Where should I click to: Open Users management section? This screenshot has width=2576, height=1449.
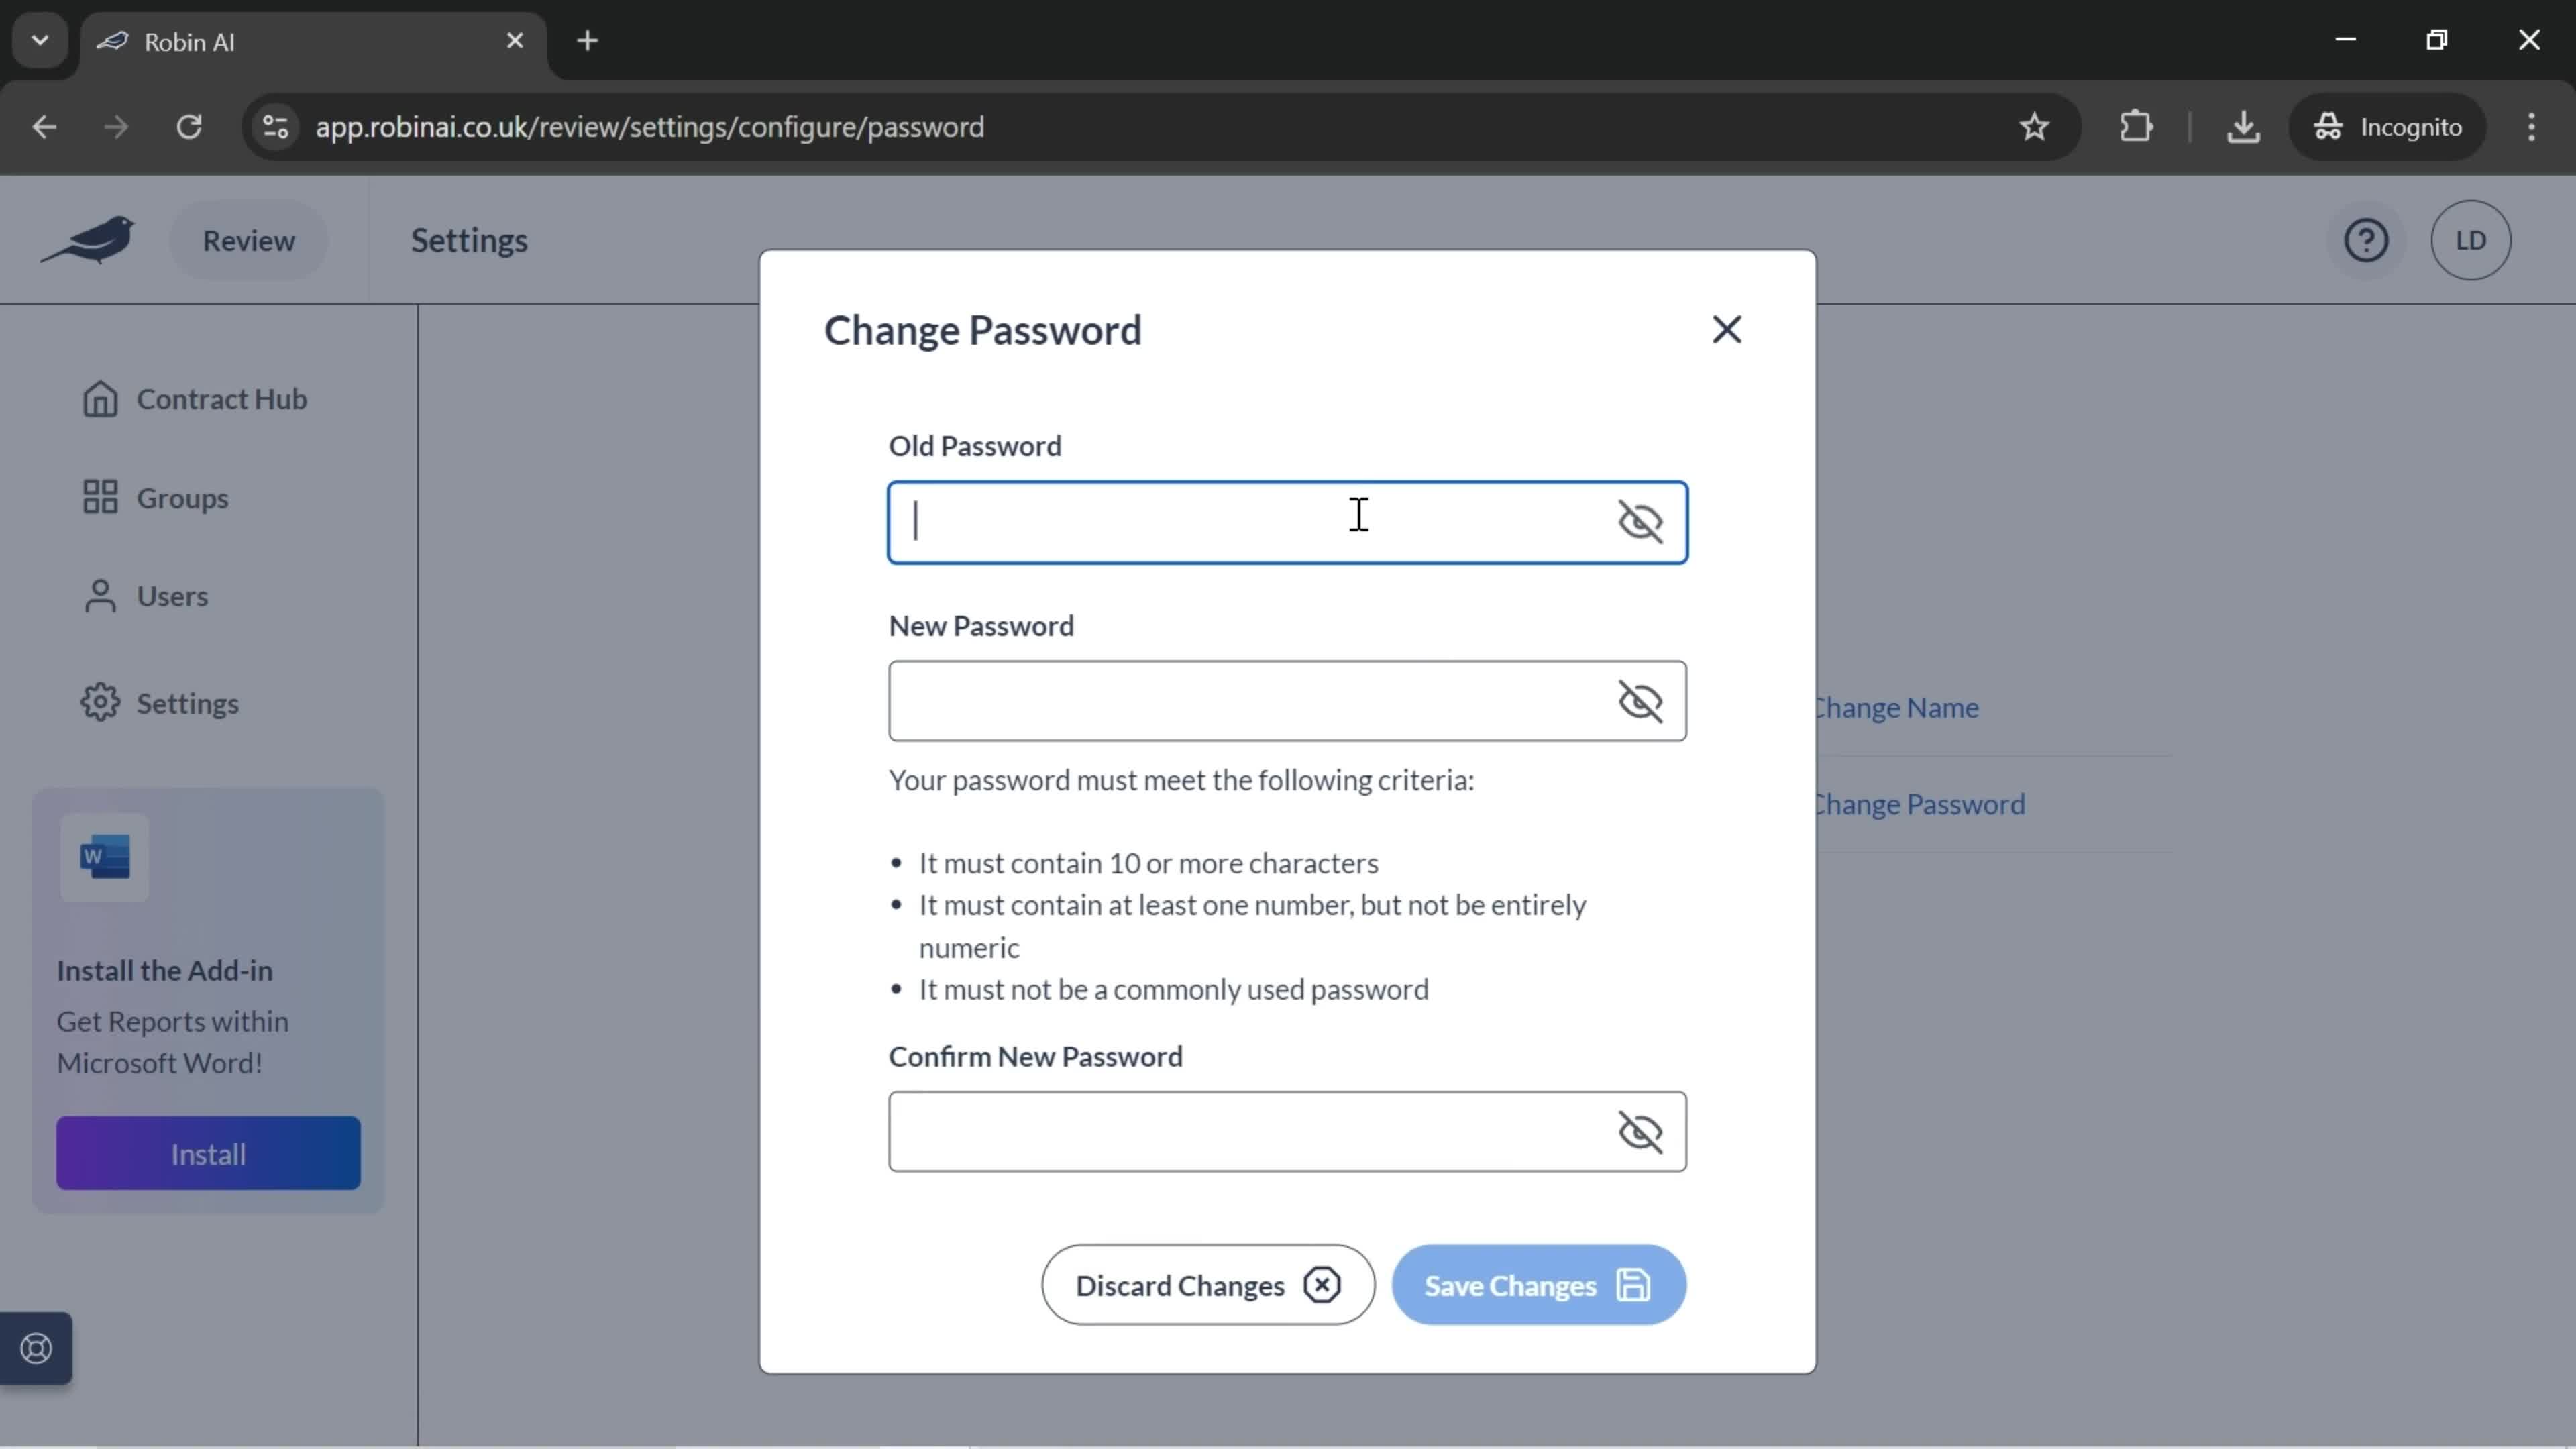coord(173,594)
